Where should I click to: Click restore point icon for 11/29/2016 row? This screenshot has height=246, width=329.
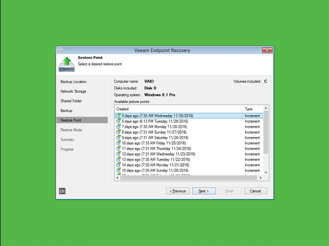click(118, 121)
